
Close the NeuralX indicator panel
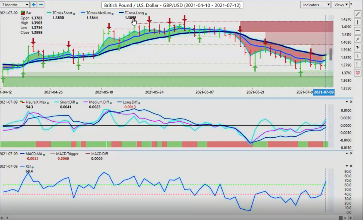pyautogui.click(x=351, y=102)
